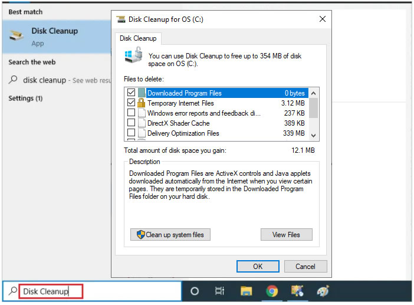Screen dimensions: 414x305
Task: Click the 12.1 MB total gain value
Action: pos(303,150)
